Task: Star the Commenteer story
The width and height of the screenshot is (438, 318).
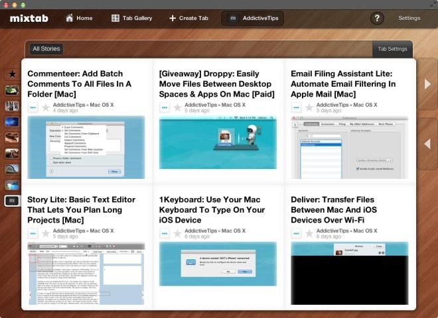Action: pyautogui.click(x=46, y=107)
